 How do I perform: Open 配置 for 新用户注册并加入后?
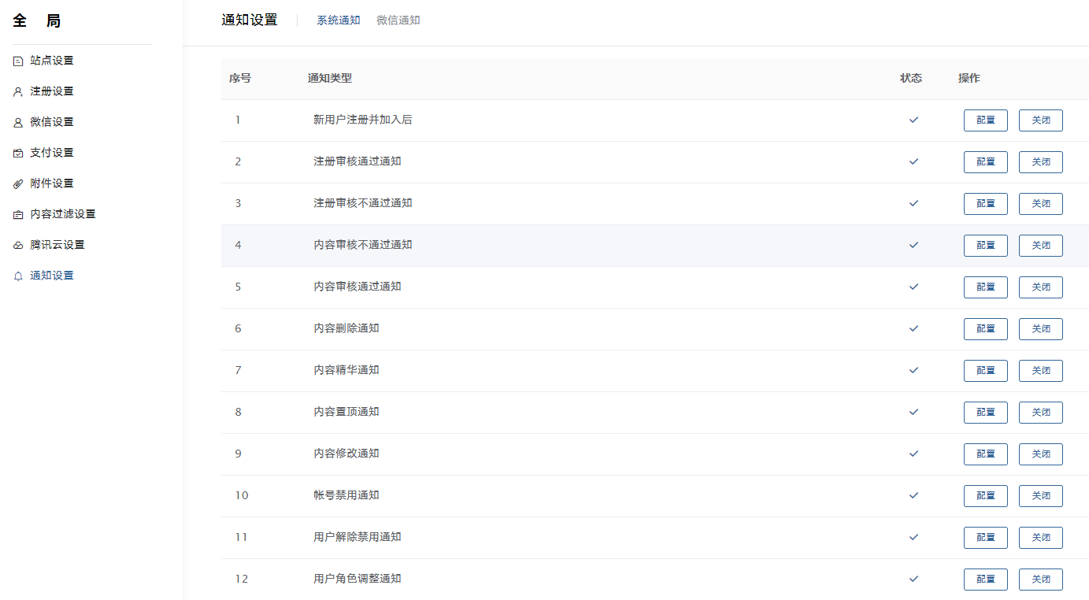pyautogui.click(x=985, y=120)
